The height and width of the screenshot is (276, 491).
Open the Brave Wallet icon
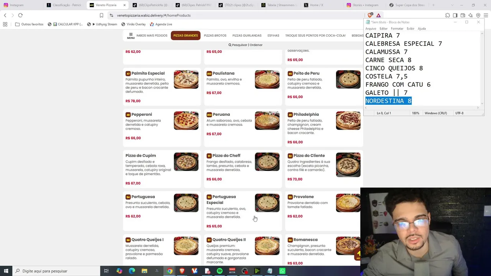[463, 15]
